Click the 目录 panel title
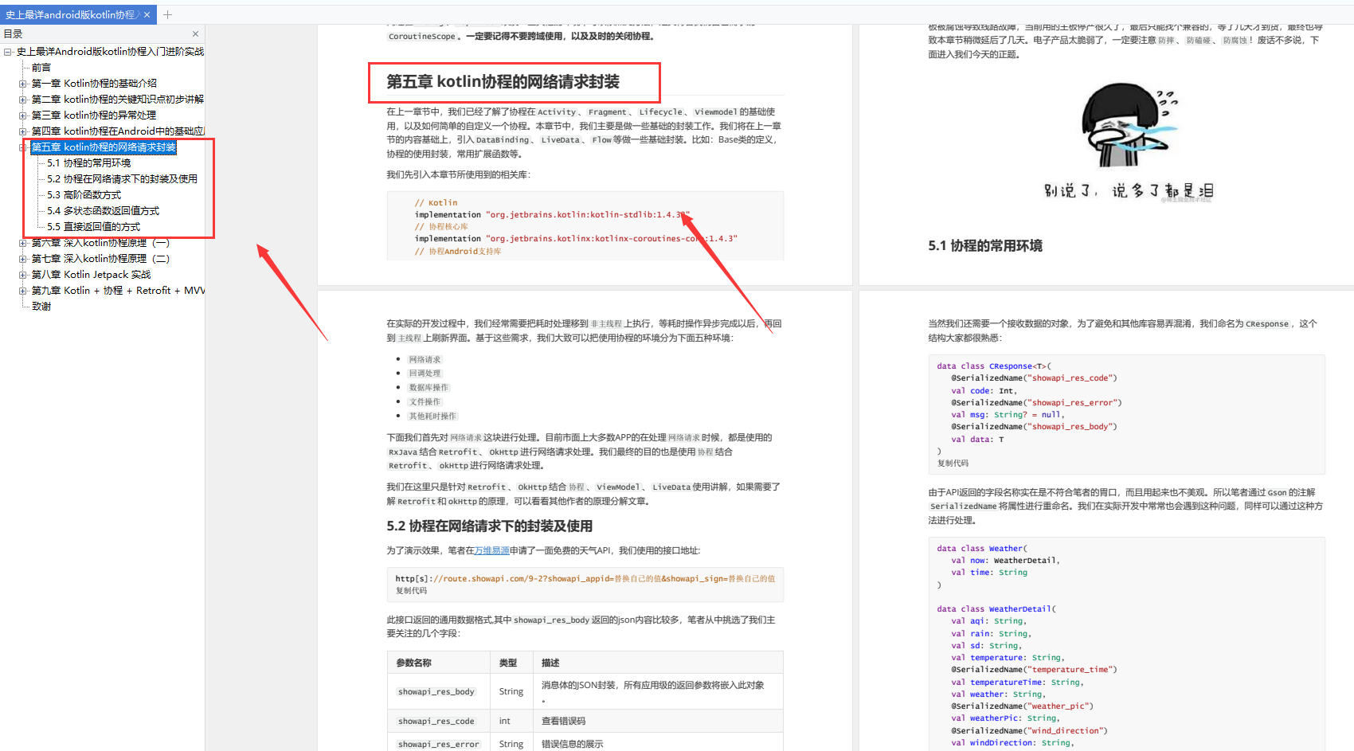The width and height of the screenshot is (1354, 751). pyautogui.click(x=13, y=33)
